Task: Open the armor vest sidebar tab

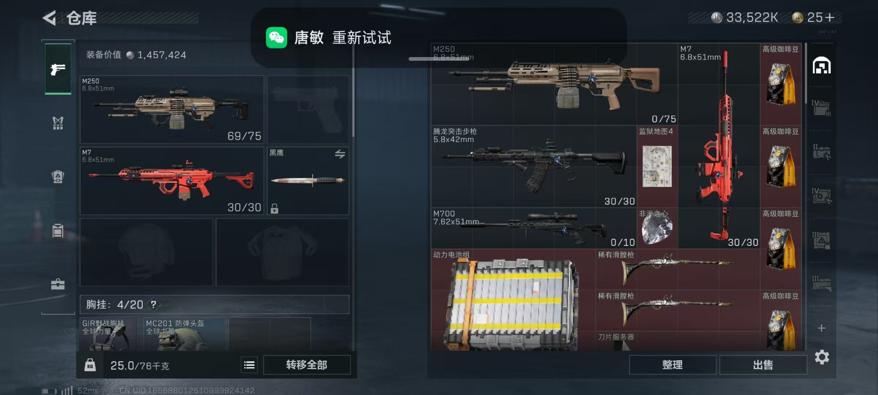Action: [x=58, y=123]
